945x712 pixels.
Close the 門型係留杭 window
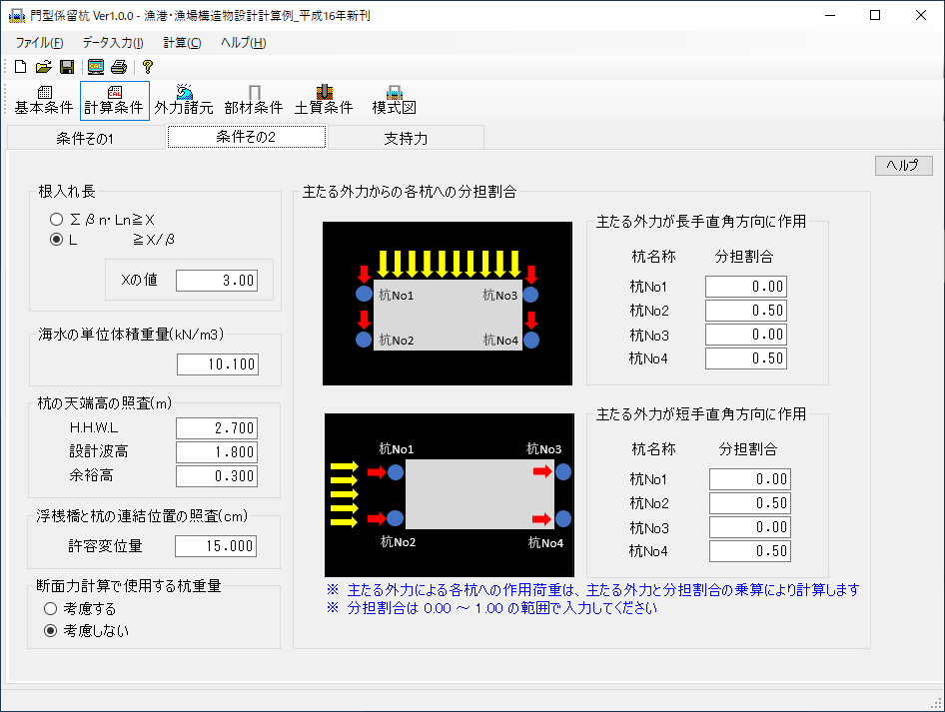(x=921, y=15)
